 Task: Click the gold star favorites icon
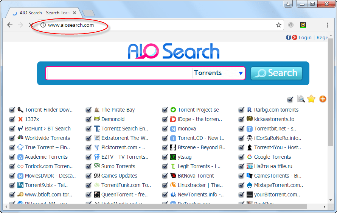click(311, 99)
